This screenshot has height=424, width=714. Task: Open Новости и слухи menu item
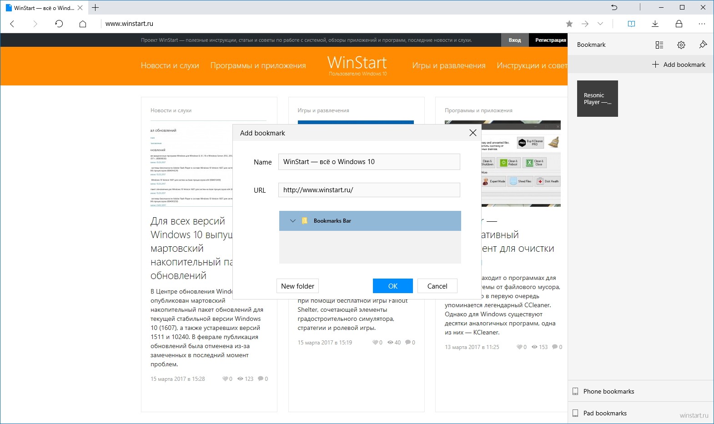point(170,65)
